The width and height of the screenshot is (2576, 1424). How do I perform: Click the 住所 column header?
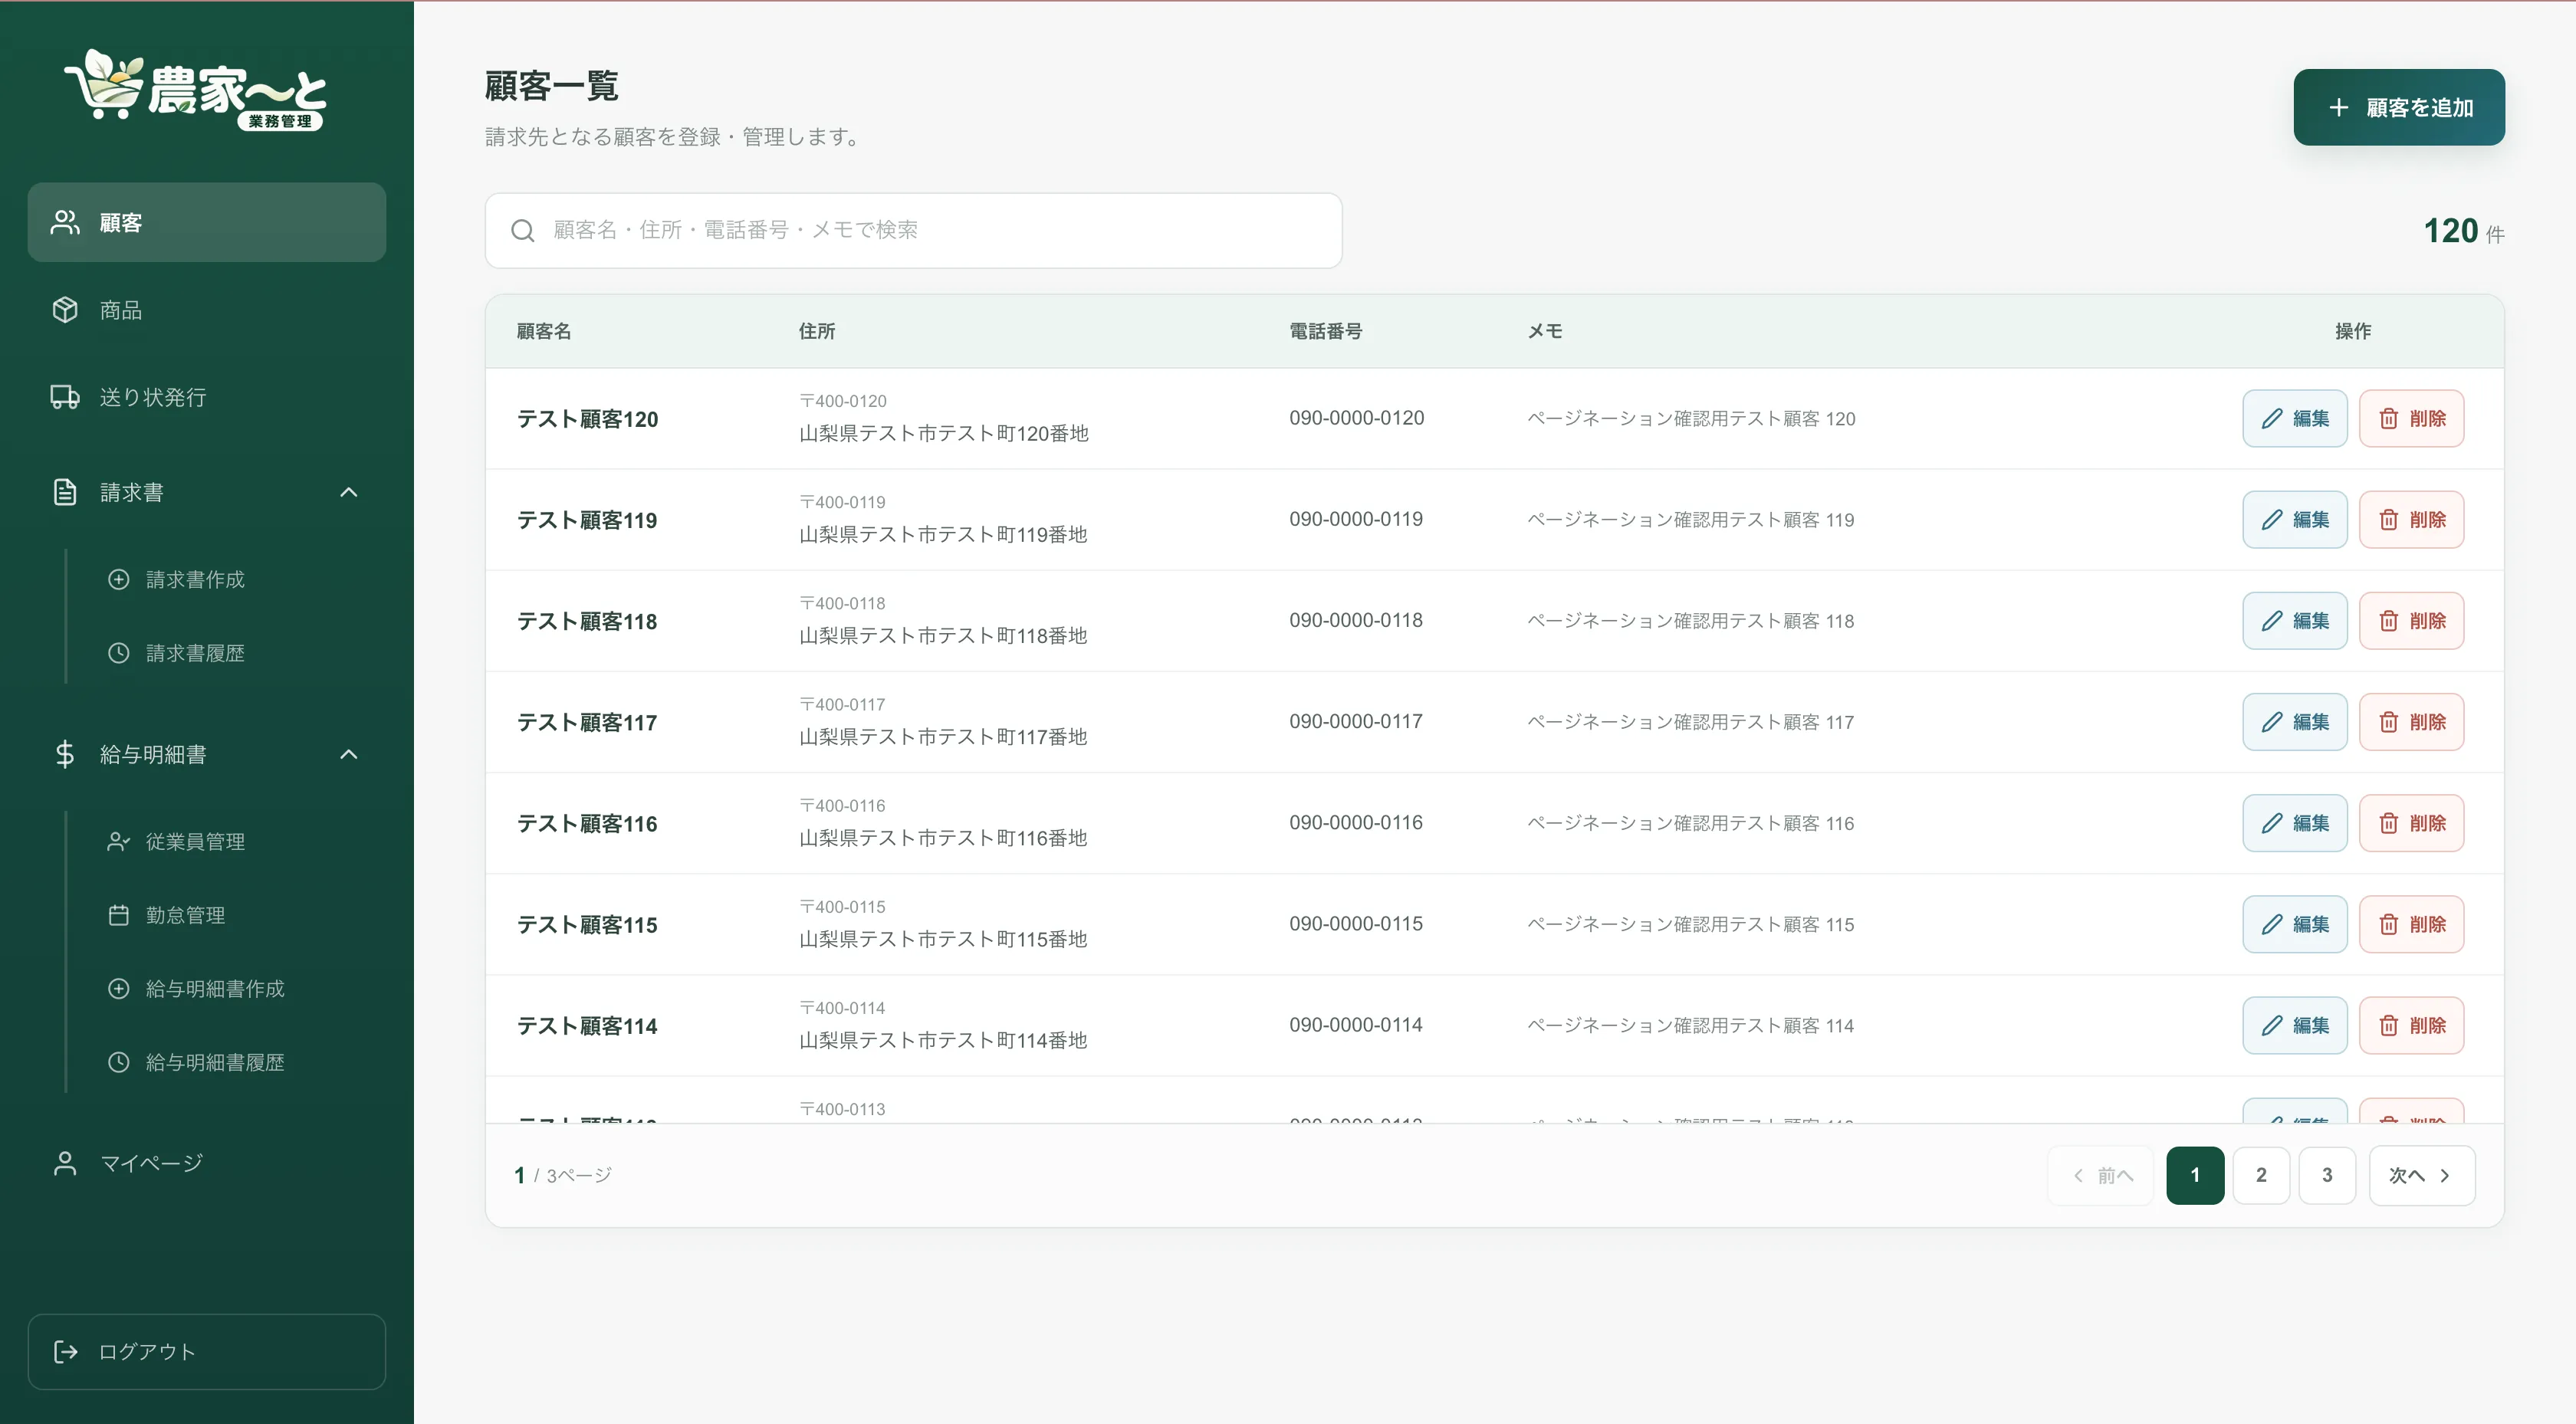[817, 331]
